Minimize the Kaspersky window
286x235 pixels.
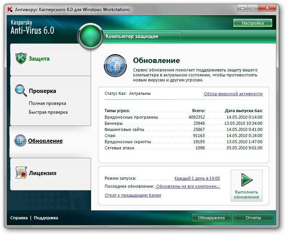point(243,8)
